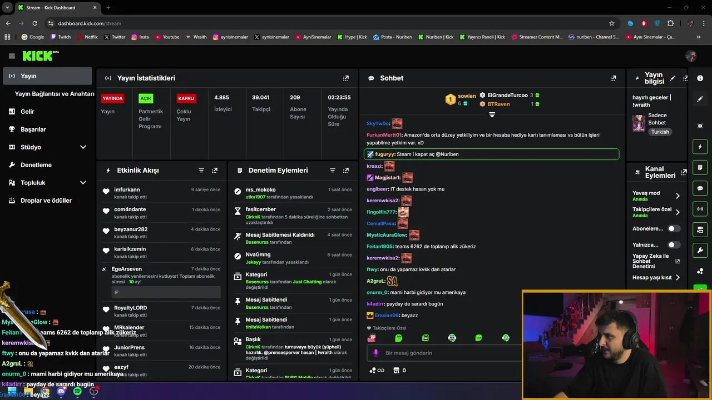Open Spotify from the taskbar
This screenshot has height=400, width=712.
[77, 392]
